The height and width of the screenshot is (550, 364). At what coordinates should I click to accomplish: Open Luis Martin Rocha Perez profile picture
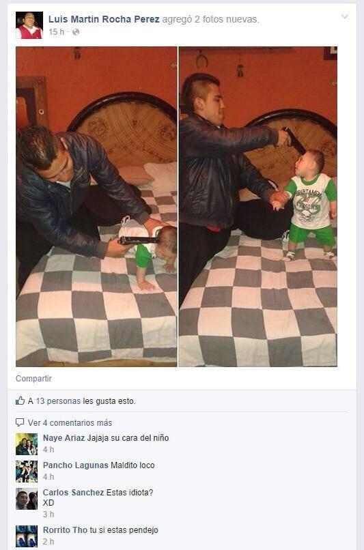click(29, 25)
